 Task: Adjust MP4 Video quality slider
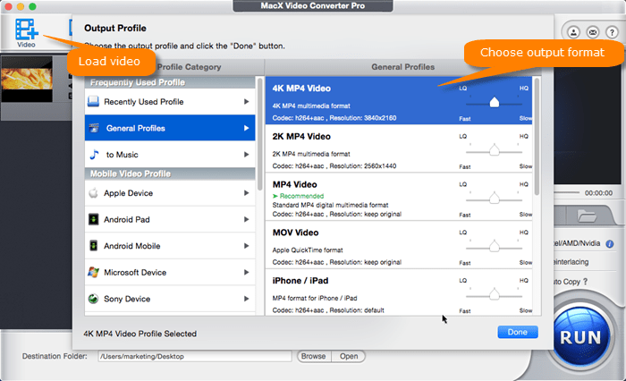tap(495, 199)
